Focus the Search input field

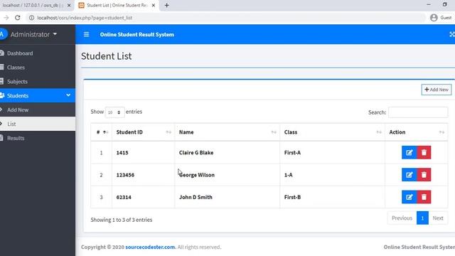click(418, 112)
